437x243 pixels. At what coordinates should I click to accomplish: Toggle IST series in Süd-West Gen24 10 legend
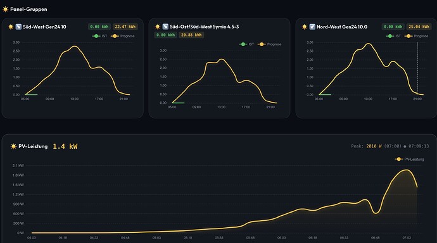pyautogui.click(x=99, y=36)
